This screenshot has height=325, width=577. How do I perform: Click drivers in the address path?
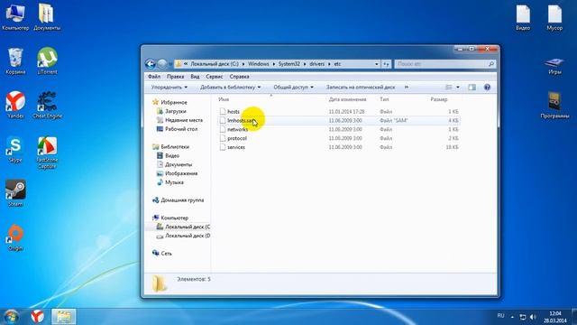click(316, 64)
